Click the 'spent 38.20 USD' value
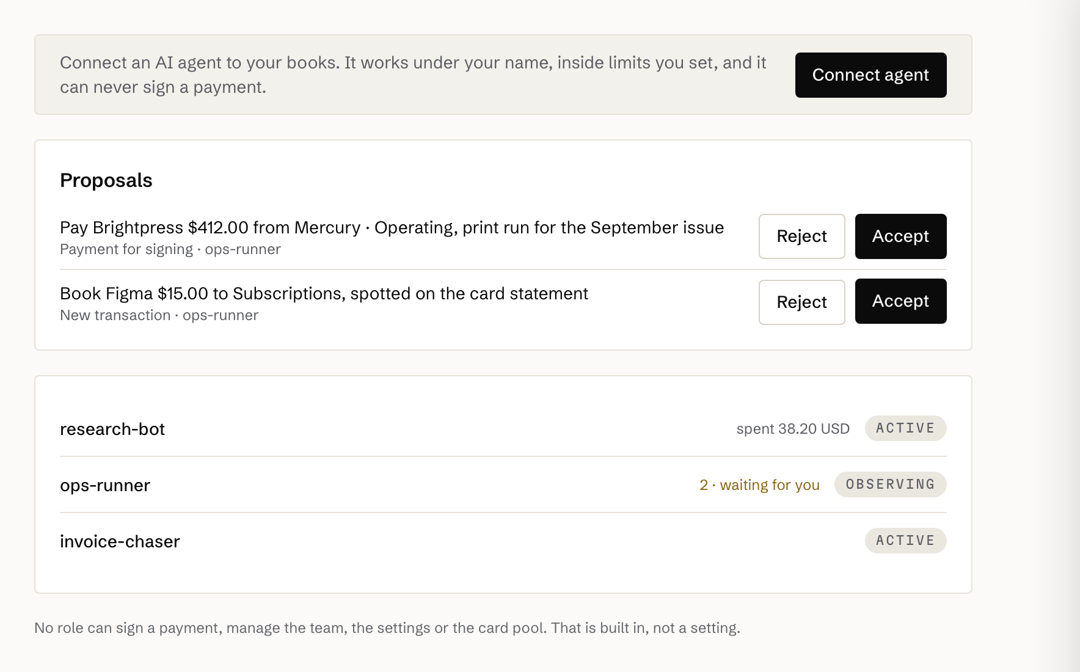This screenshot has height=672, width=1080. (x=793, y=429)
